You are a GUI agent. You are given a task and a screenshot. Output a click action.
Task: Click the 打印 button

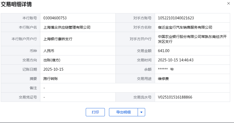(x=95, y=112)
